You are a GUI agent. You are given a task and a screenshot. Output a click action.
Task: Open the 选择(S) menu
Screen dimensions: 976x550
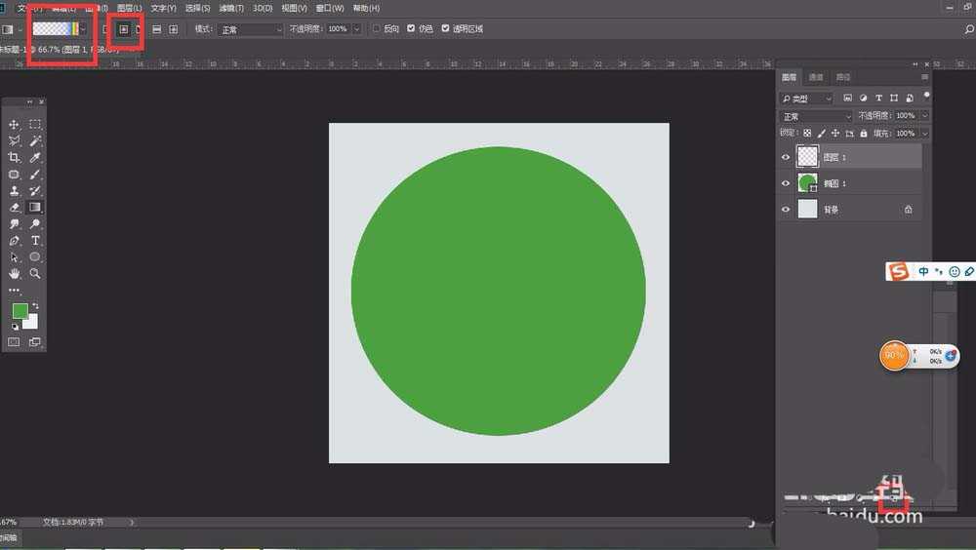click(197, 8)
